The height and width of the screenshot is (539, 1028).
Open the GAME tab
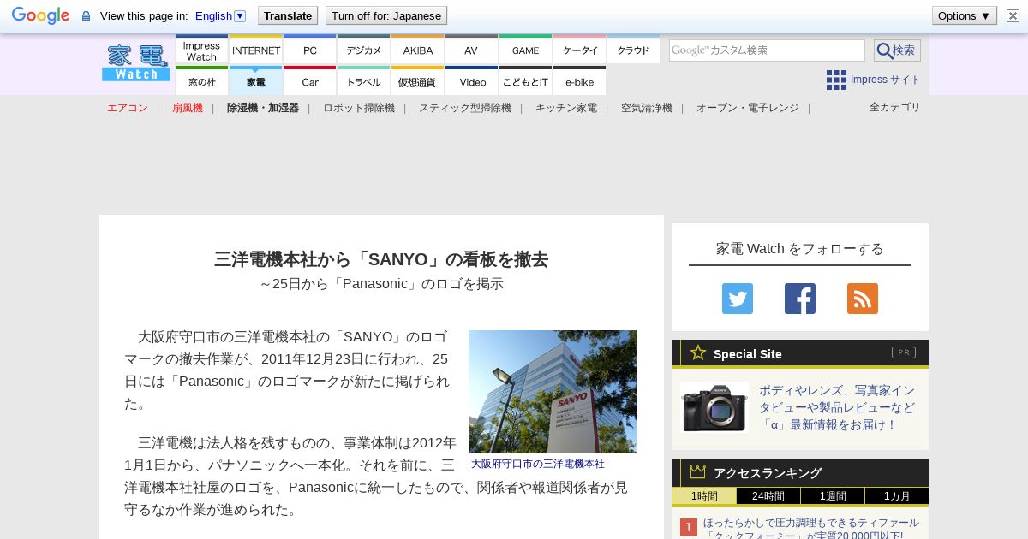tap(525, 50)
